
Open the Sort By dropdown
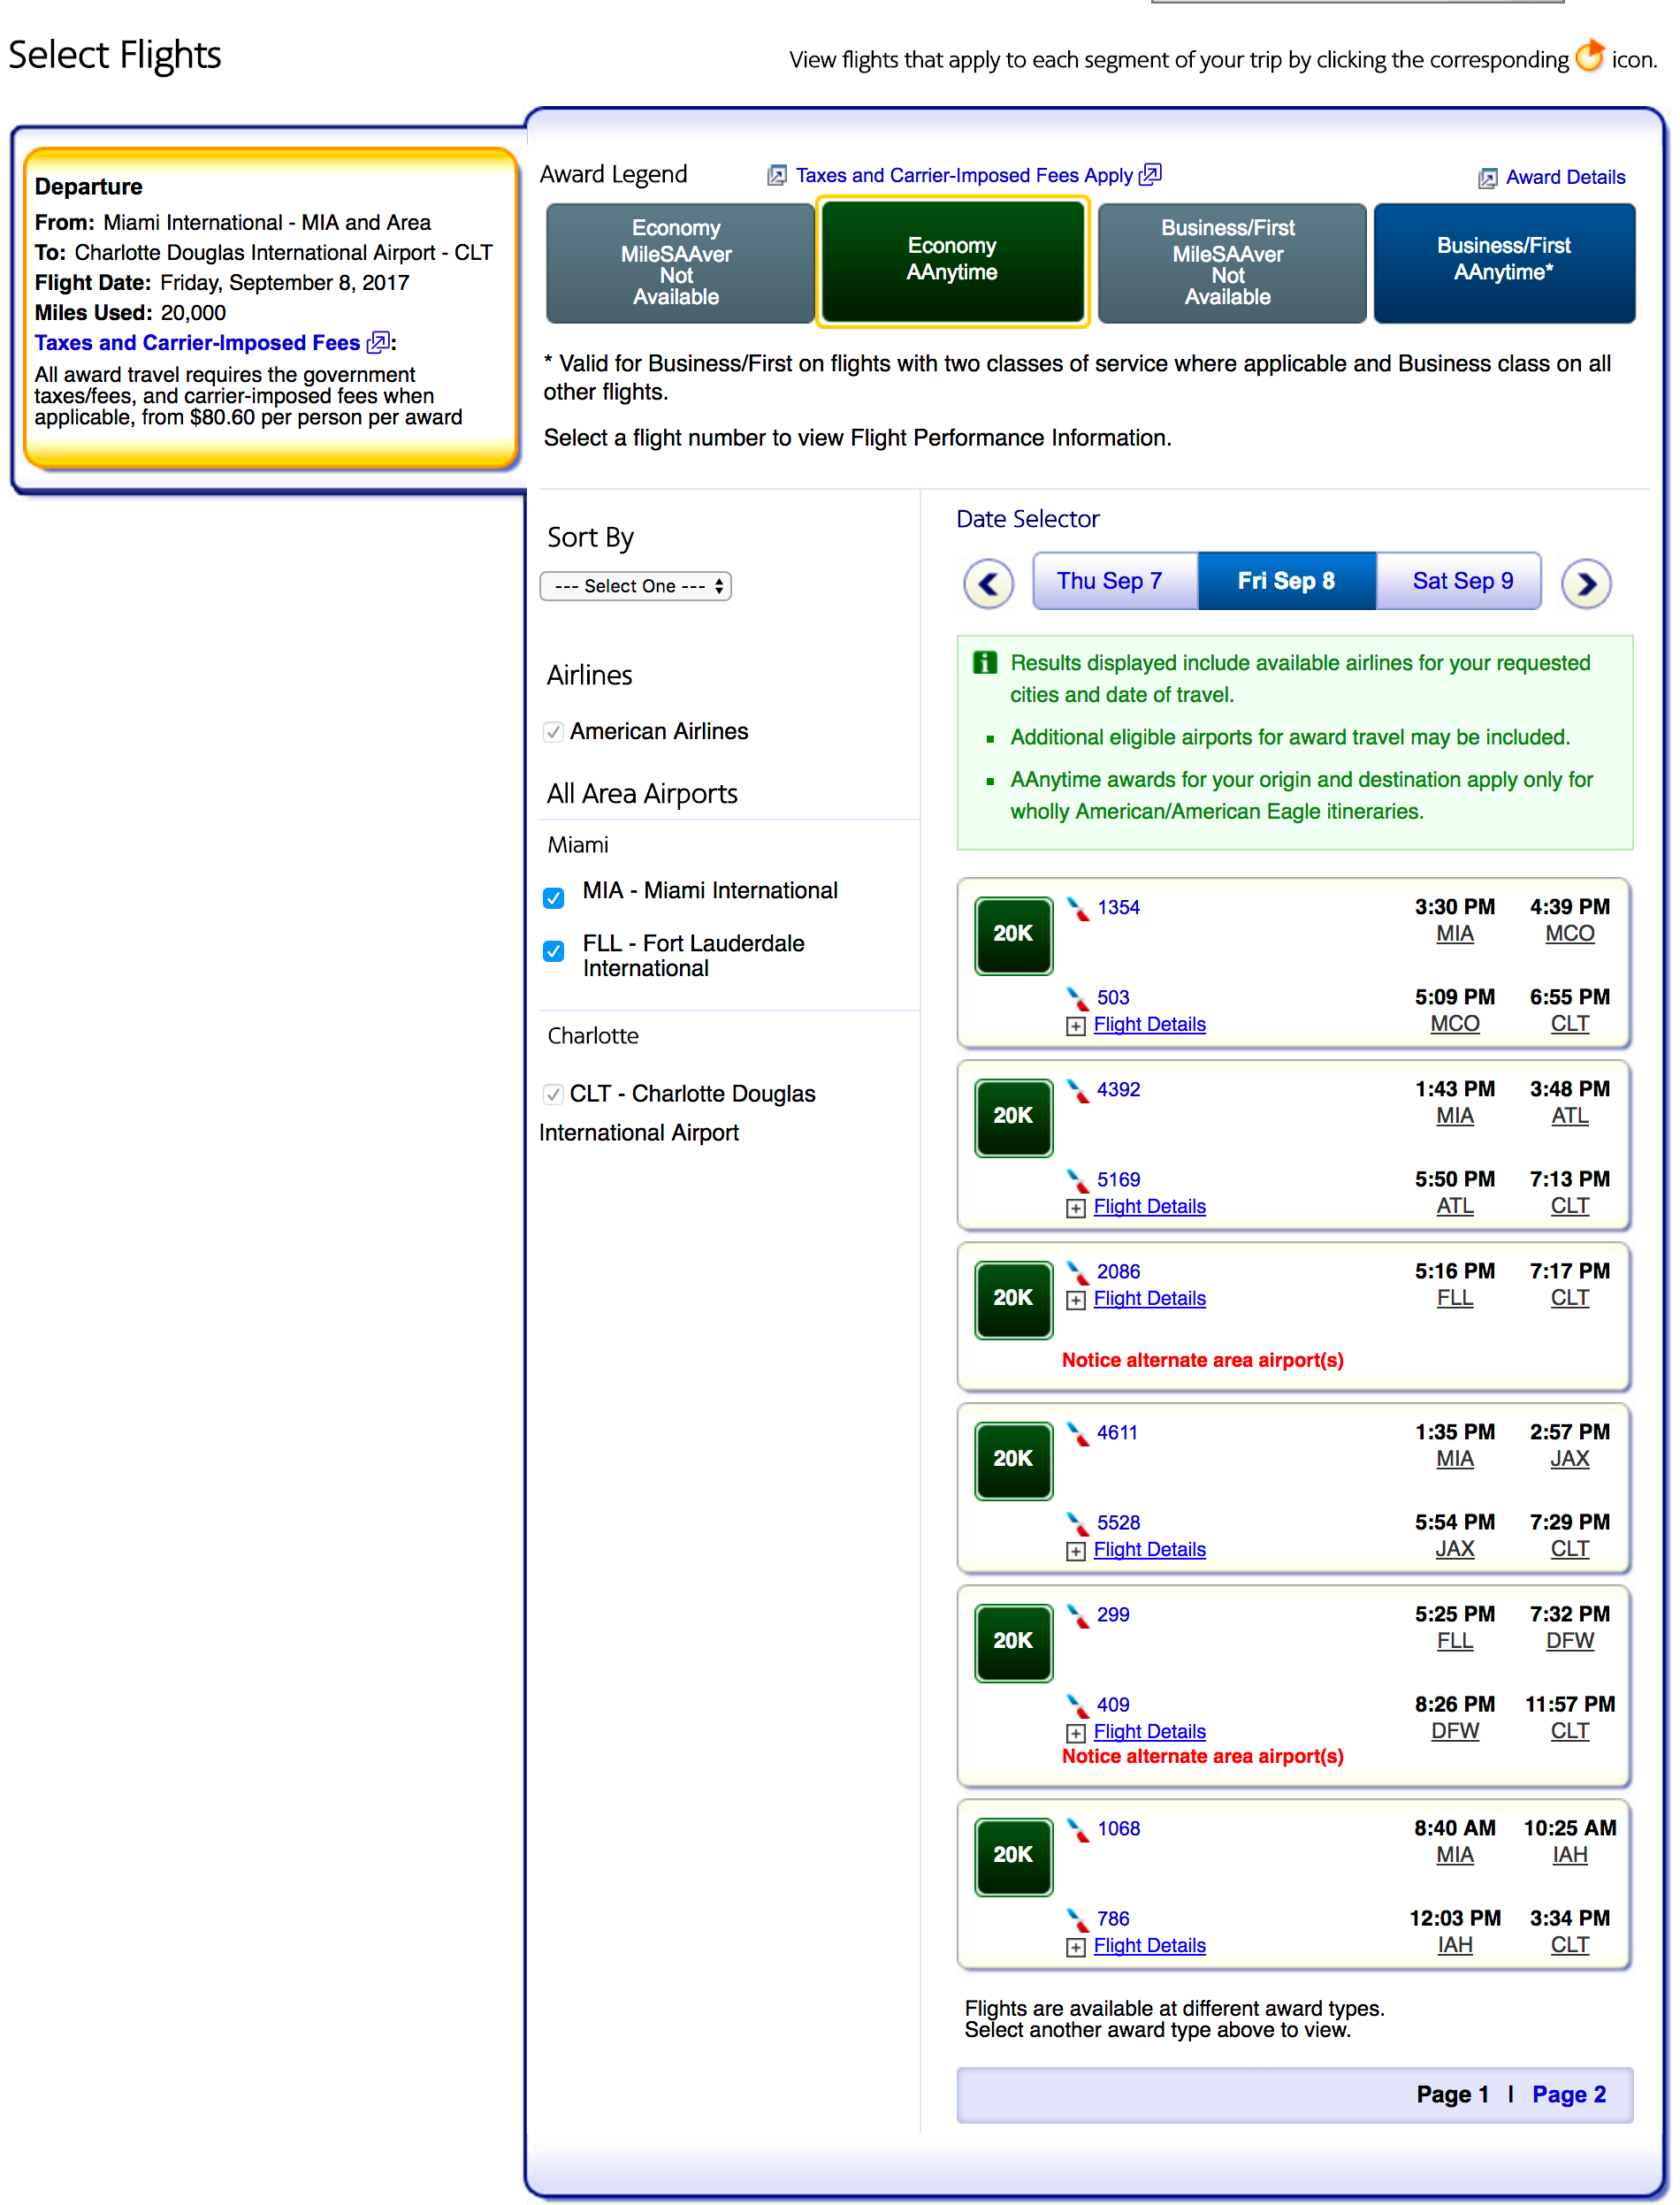click(x=635, y=586)
